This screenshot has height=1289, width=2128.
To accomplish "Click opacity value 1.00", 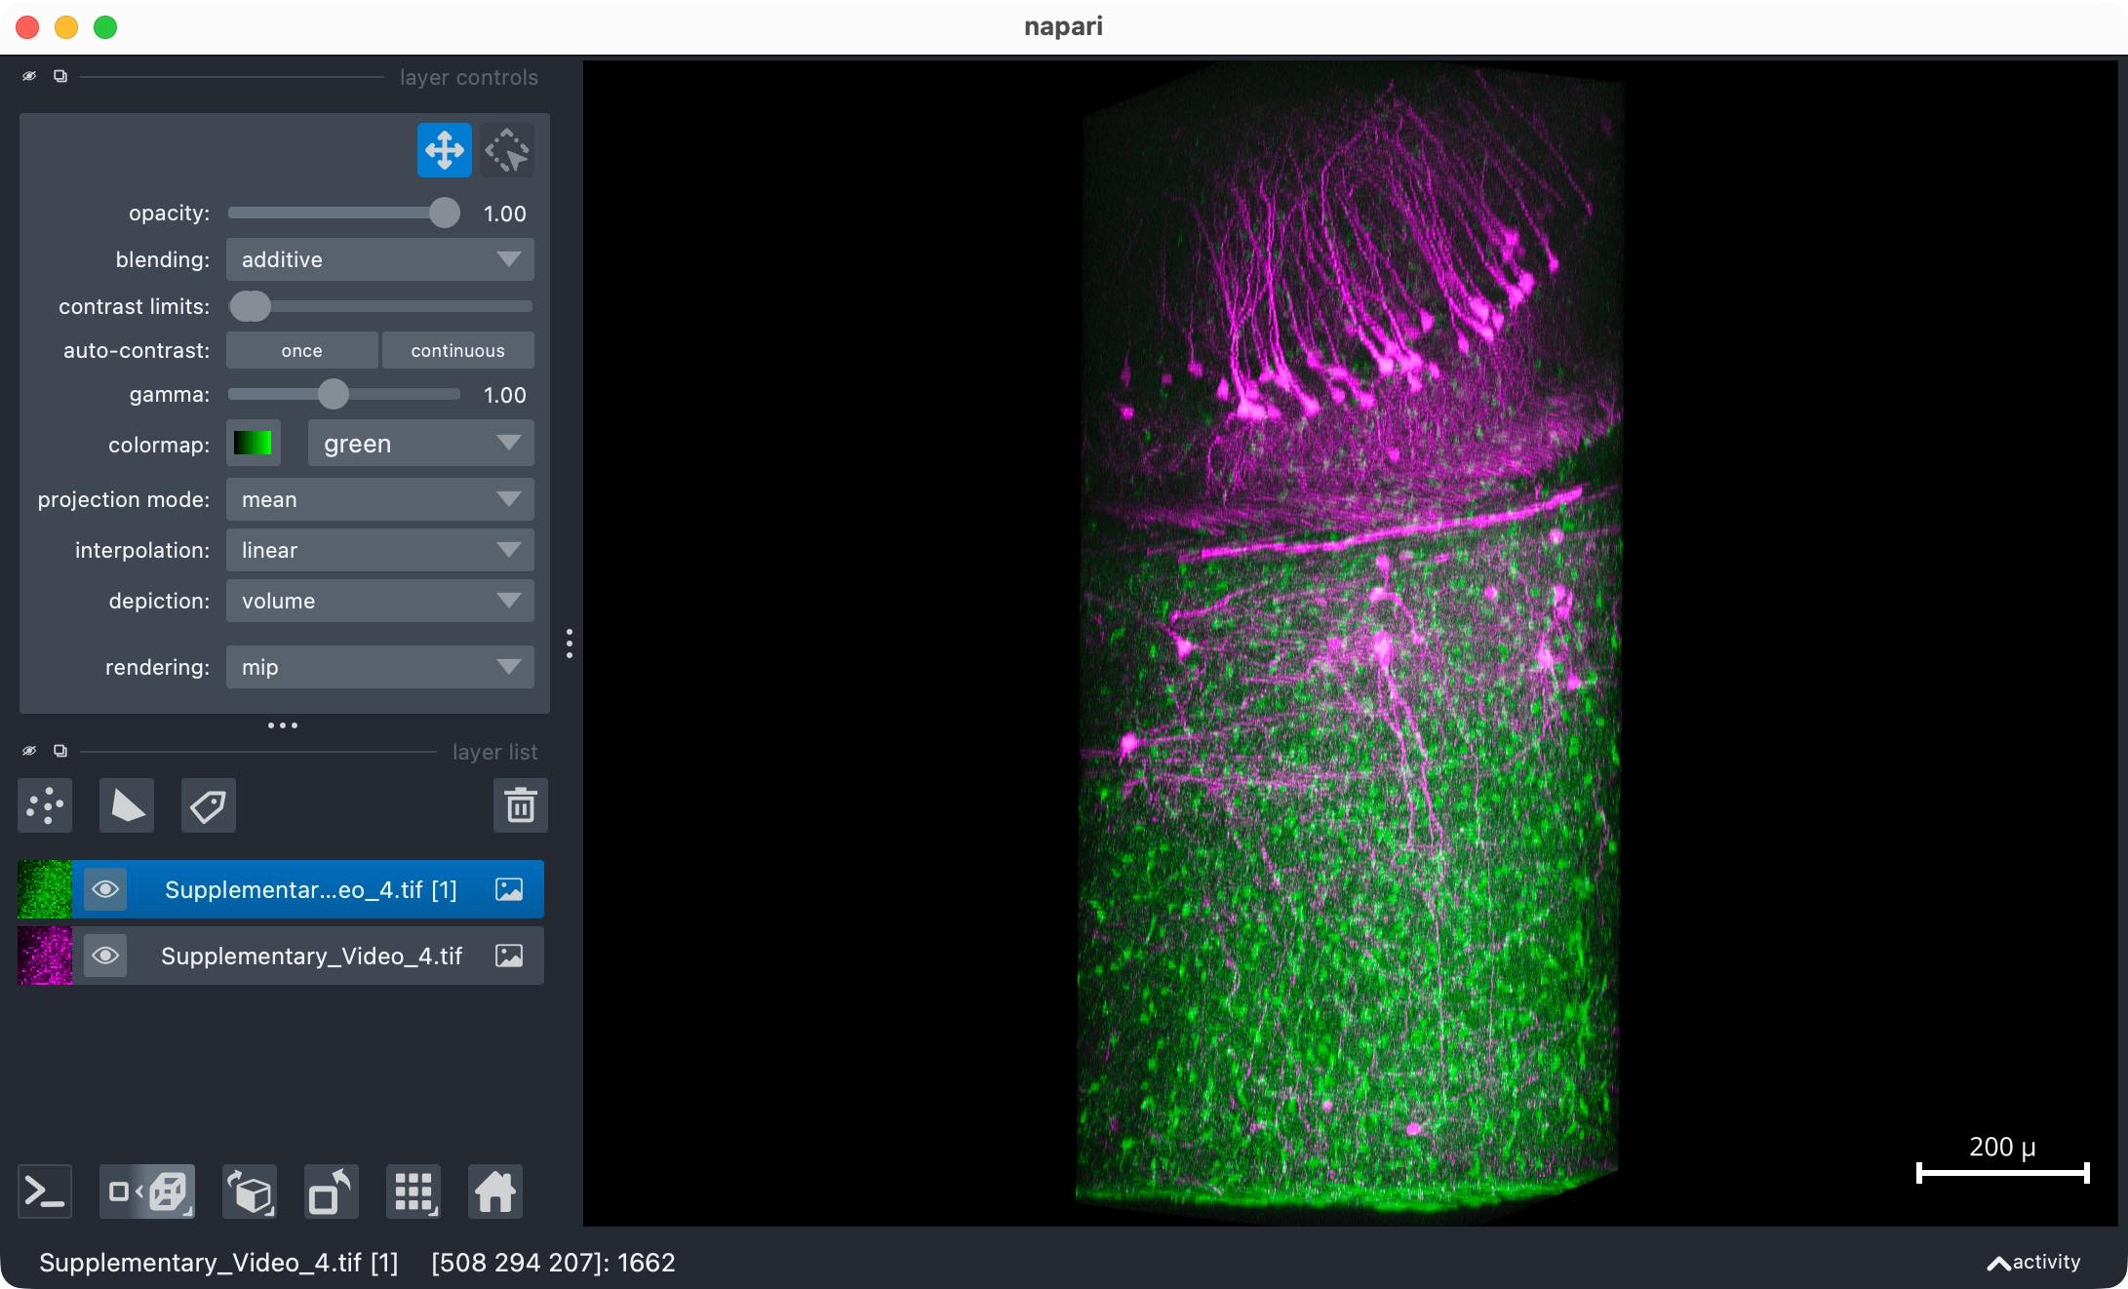I will pos(505,214).
